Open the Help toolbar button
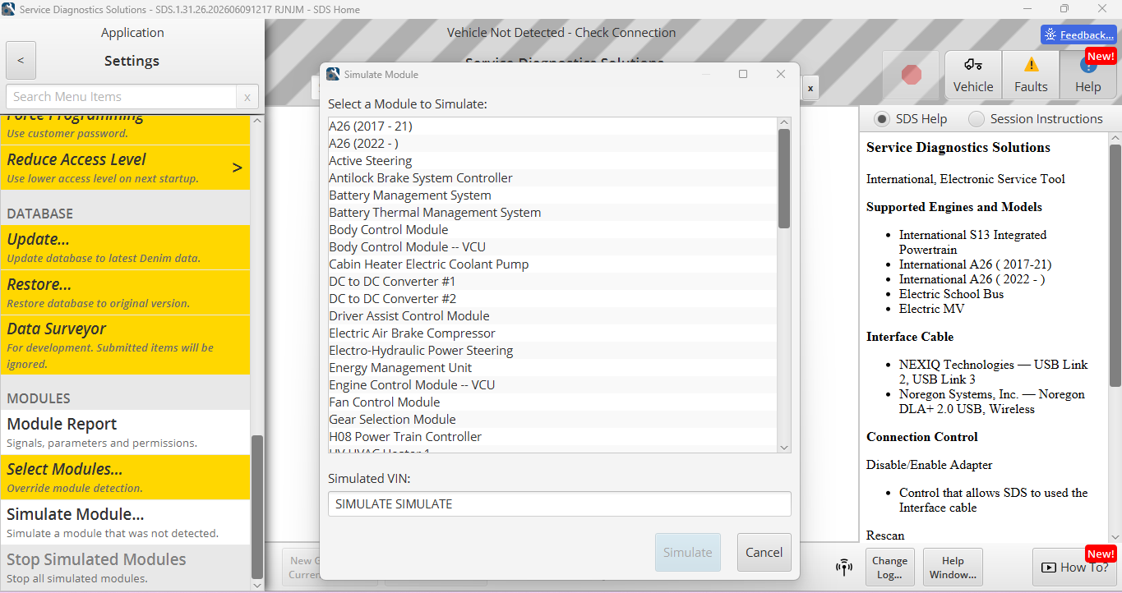Image resolution: width=1122 pixels, height=593 pixels. click(x=1087, y=75)
